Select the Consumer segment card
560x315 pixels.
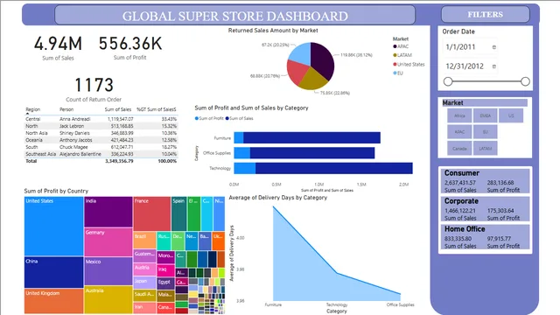point(485,181)
